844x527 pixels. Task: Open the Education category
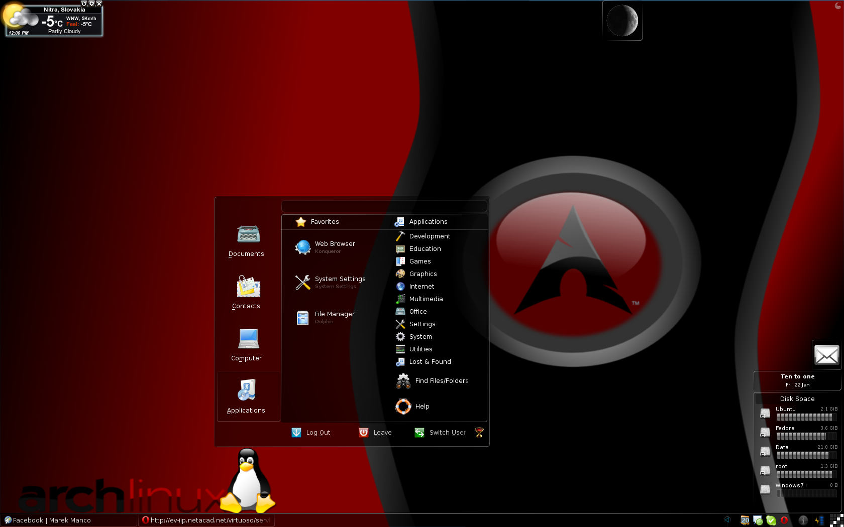[x=418, y=248]
